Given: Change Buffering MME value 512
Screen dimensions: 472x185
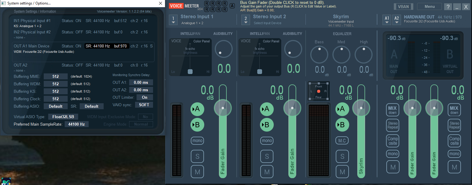Looking at the screenshot, I should pos(56,76).
